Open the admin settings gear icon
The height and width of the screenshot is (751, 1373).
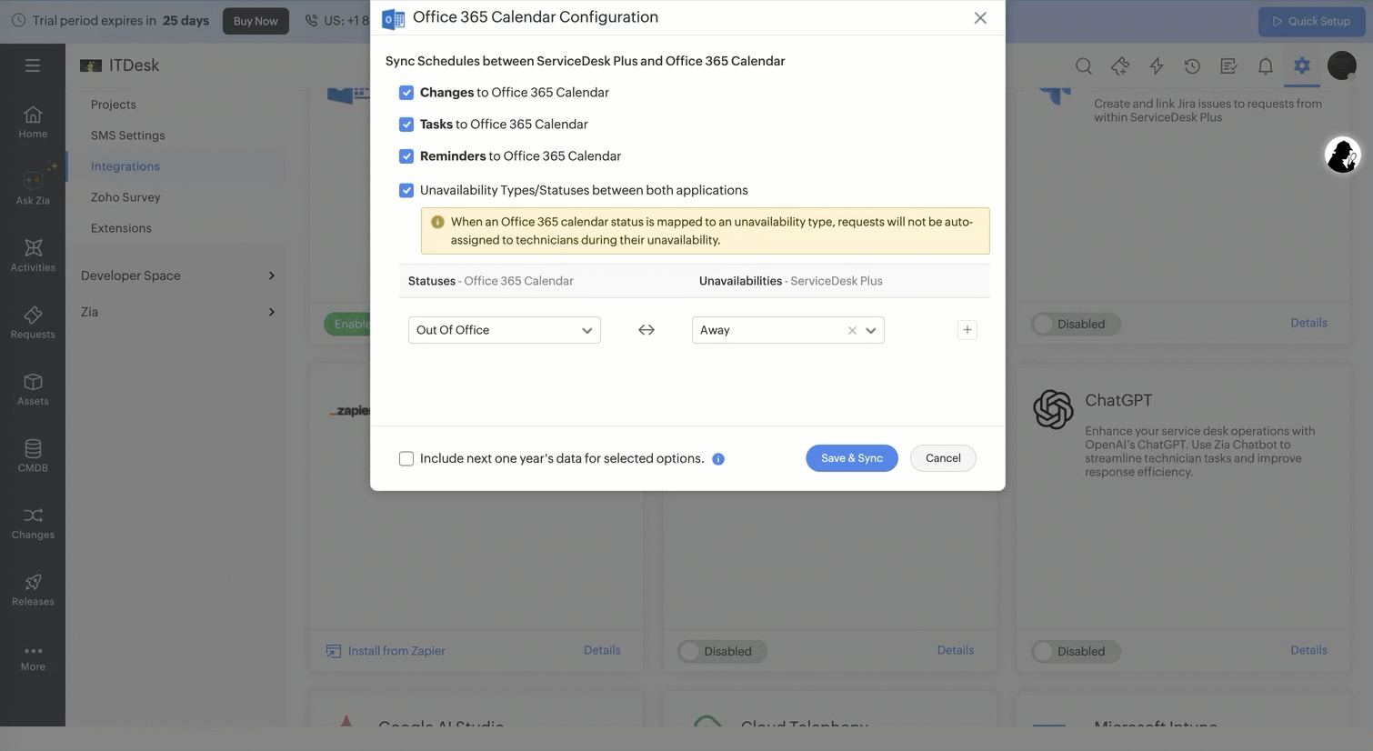pyautogui.click(x=1302, y=65)
